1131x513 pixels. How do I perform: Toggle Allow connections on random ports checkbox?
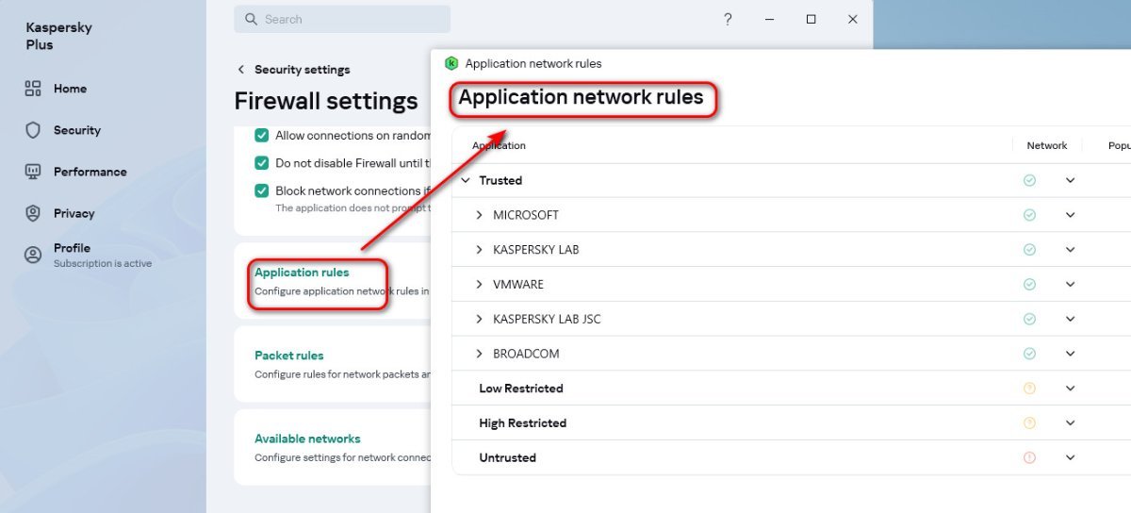pos(262,136)
